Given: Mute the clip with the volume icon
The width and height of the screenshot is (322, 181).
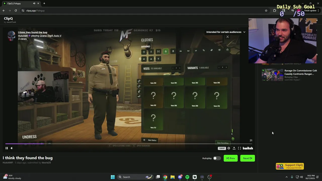Looking at the screenshot, I should click(12, 148).
